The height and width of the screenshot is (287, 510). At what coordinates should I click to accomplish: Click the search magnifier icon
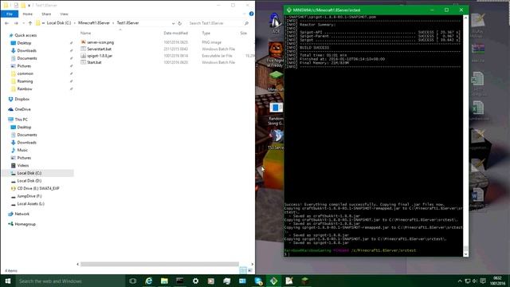click(x=246, y=23)
